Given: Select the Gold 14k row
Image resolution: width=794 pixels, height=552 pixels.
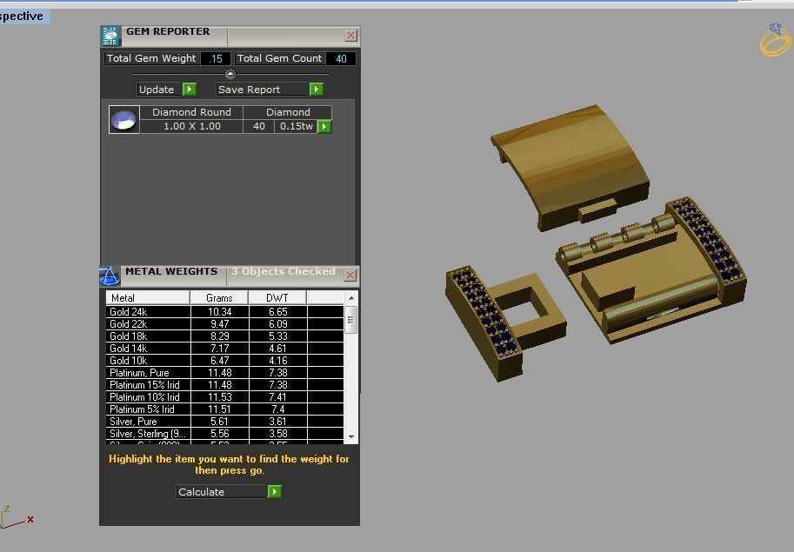Looking at the screenshot, I should pos(225,348).
